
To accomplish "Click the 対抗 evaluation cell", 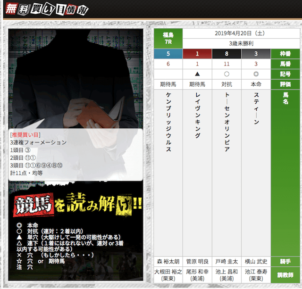I will coord(226,84).
